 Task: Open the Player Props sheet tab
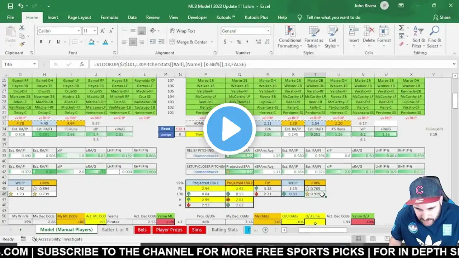click(x=169, y=230)
